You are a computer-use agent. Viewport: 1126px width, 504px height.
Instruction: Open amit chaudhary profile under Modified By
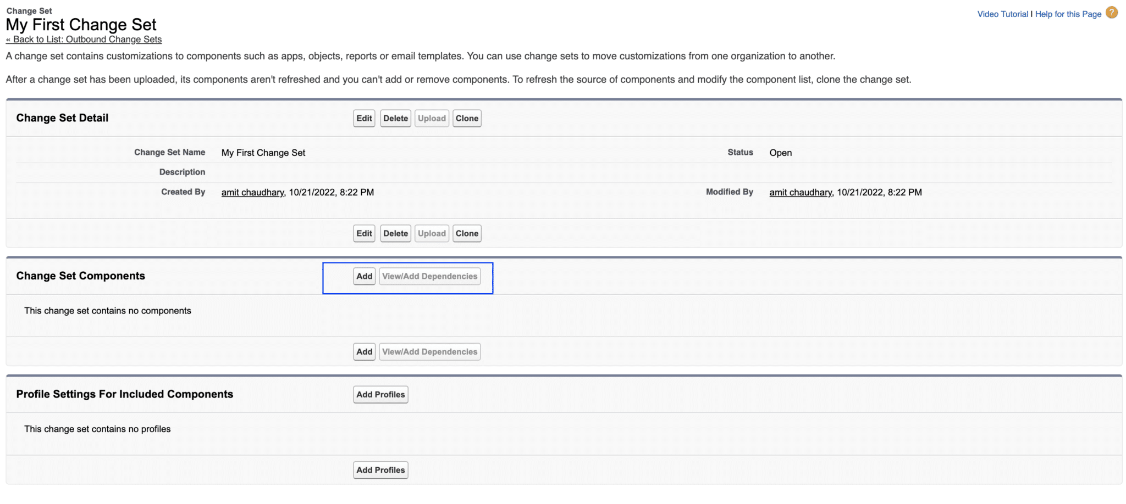tap(800, 192)
